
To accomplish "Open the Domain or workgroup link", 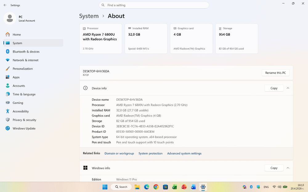I will click(119, 153).
